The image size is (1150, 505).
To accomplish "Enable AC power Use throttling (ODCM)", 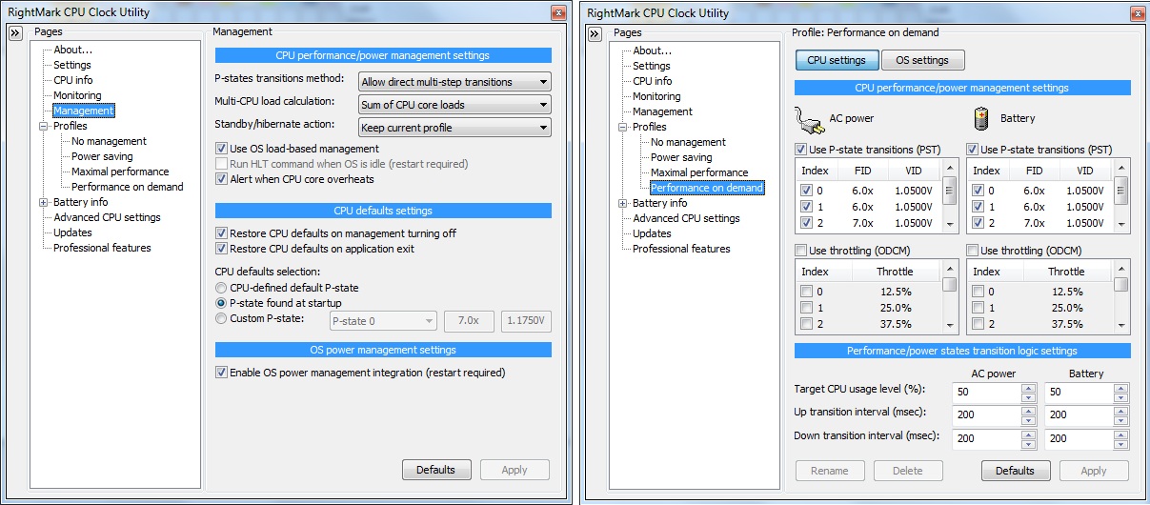I will 800,251.
